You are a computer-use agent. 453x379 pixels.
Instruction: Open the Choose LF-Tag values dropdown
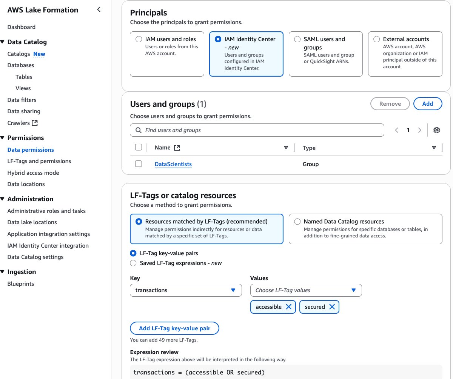(x=306, y=290)
